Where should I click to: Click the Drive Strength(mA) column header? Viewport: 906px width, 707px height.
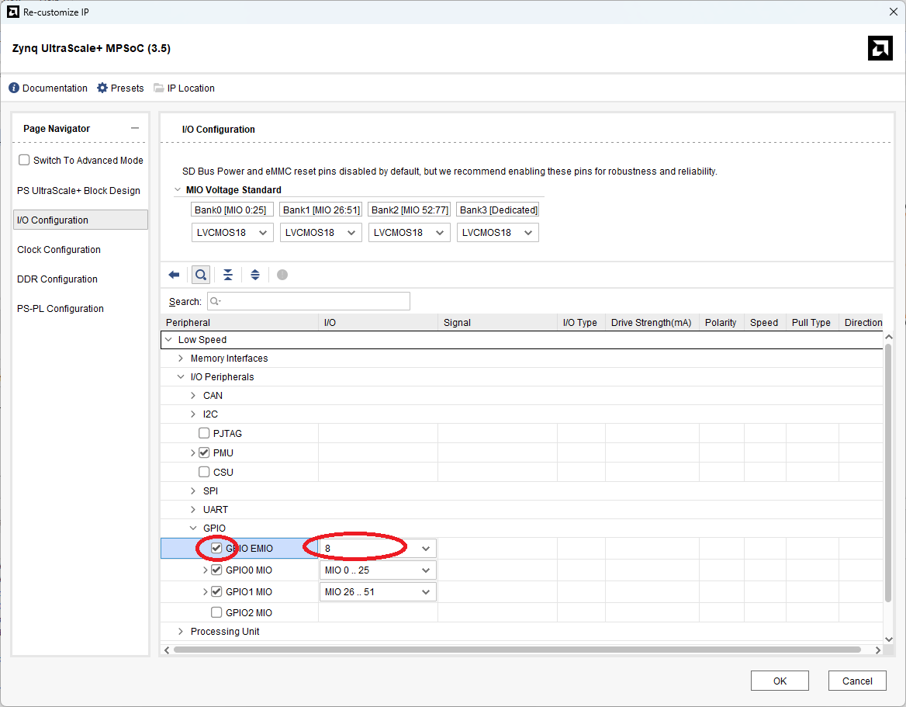click(x=652, y=322)
